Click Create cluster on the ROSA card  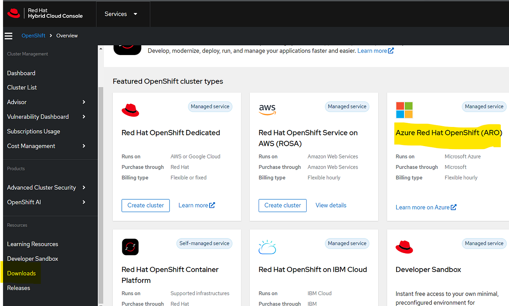pyautogui.click(x=282, y=205)
